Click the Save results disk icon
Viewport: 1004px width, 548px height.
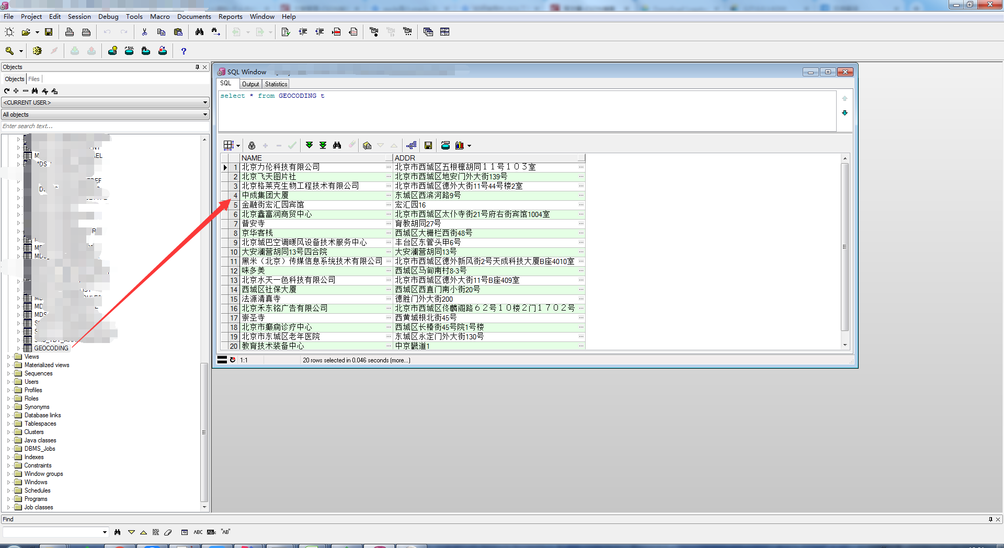pyautogui.click(x=428, y=145)
